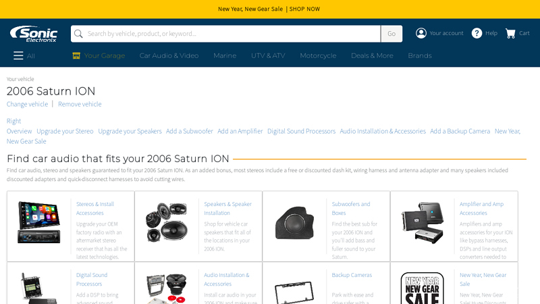Open Car Audio & Video menu
540x304 pixels.
[169, 55]
